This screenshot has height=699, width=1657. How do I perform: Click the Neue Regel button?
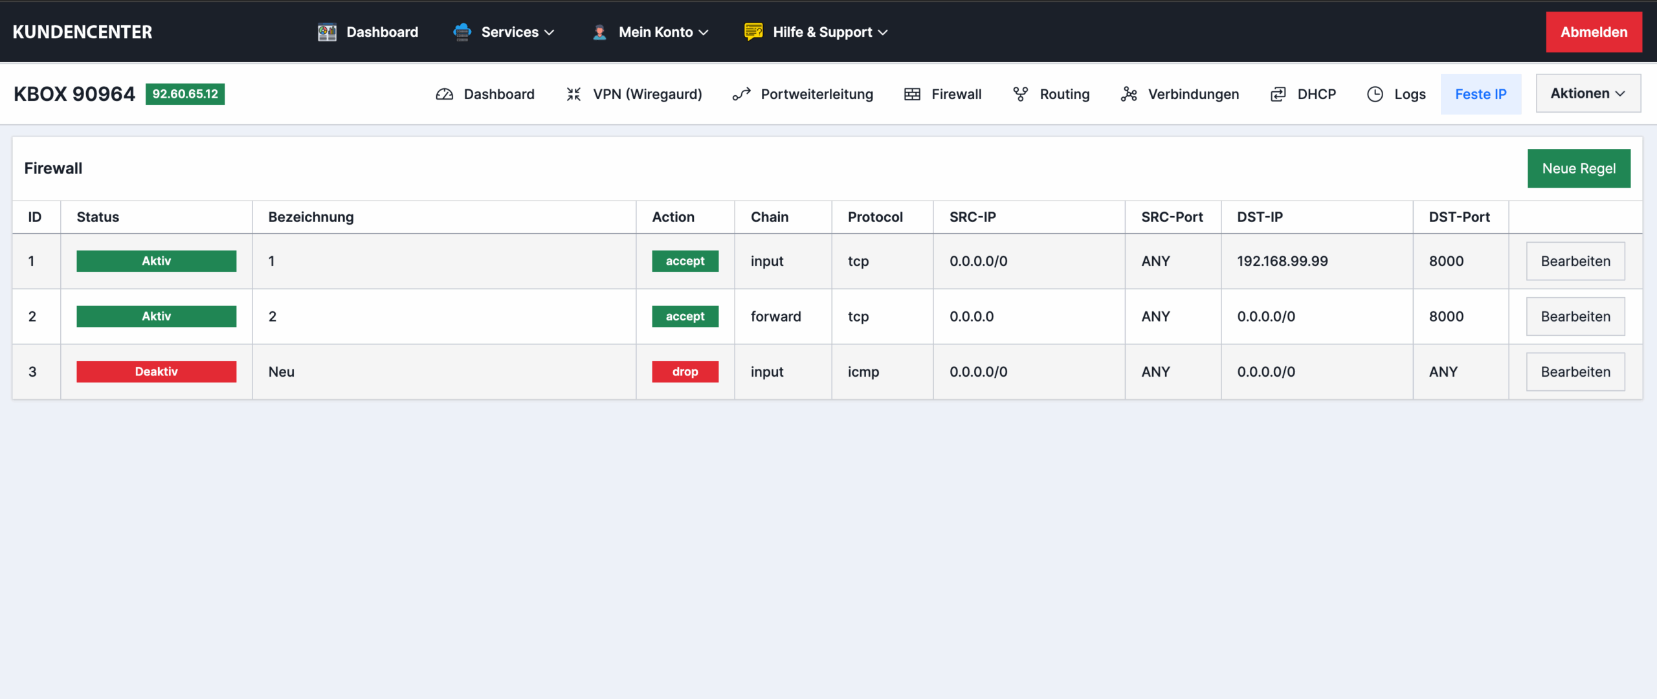click(1578, 168)
